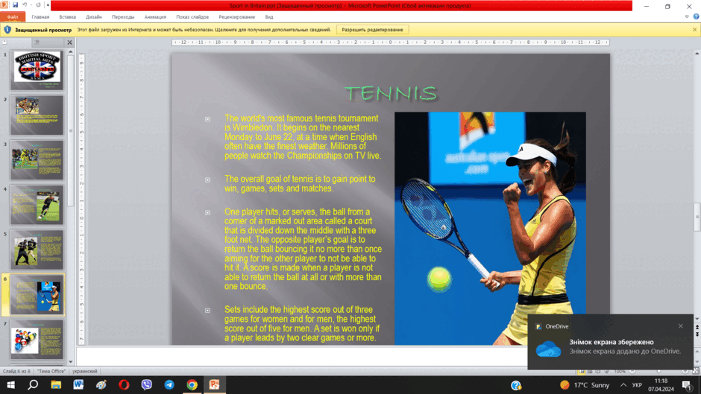Open the Файл tab

13,17
